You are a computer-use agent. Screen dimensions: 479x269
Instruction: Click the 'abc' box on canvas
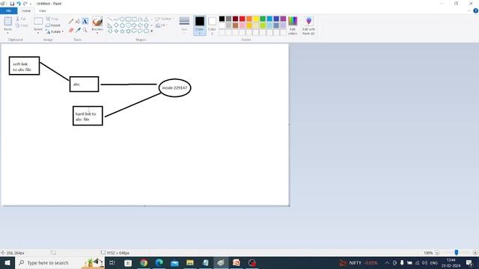[84, 84]
